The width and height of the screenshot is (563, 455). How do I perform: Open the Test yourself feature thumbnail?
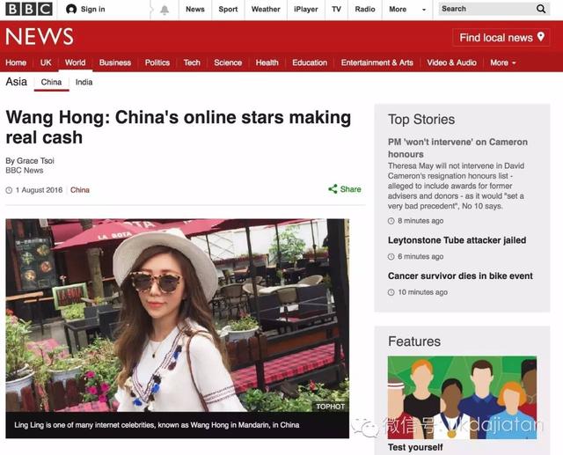tap(462, 397)
